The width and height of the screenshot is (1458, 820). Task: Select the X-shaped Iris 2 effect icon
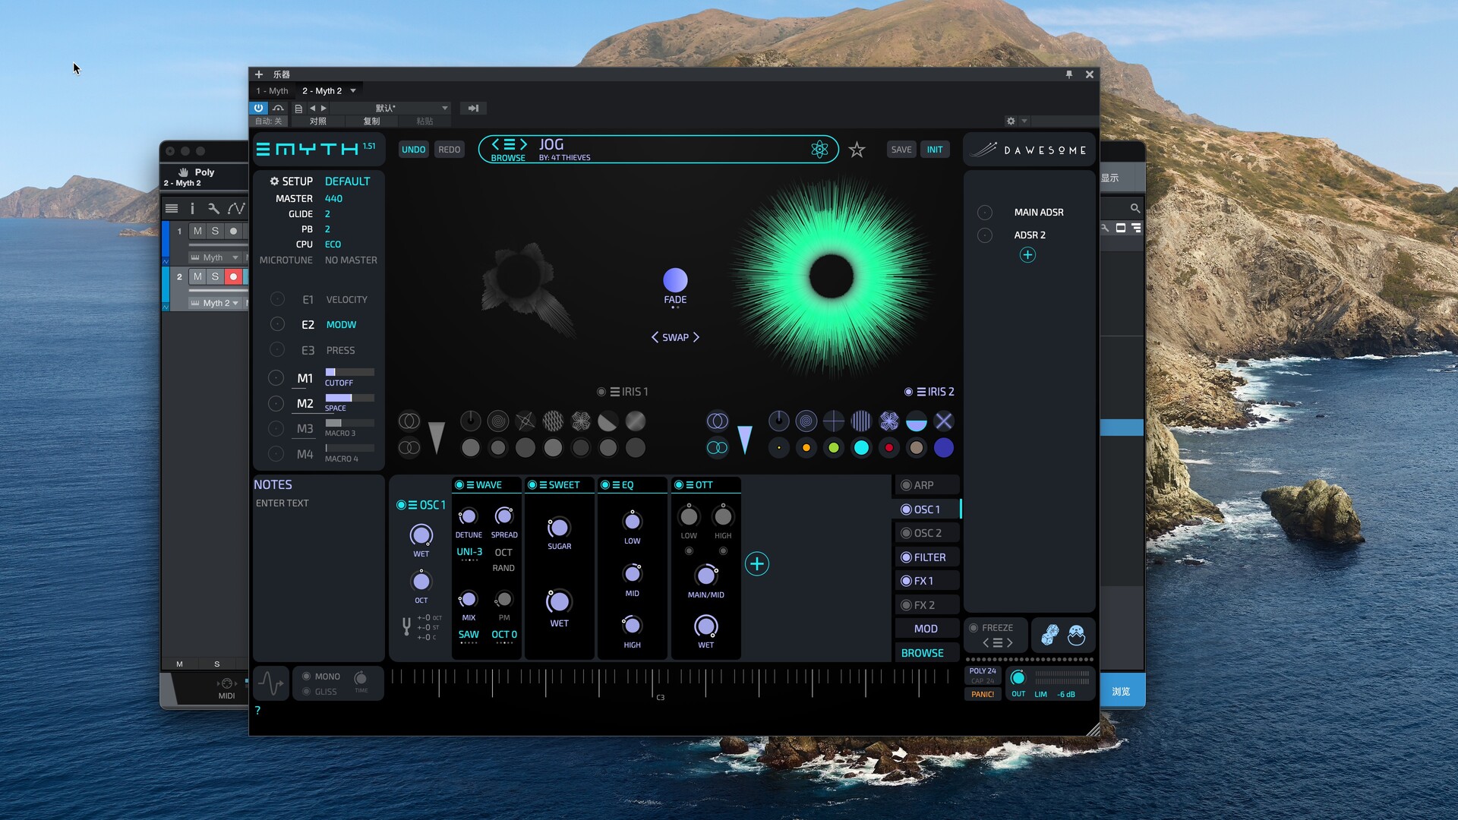coord(943,421)
